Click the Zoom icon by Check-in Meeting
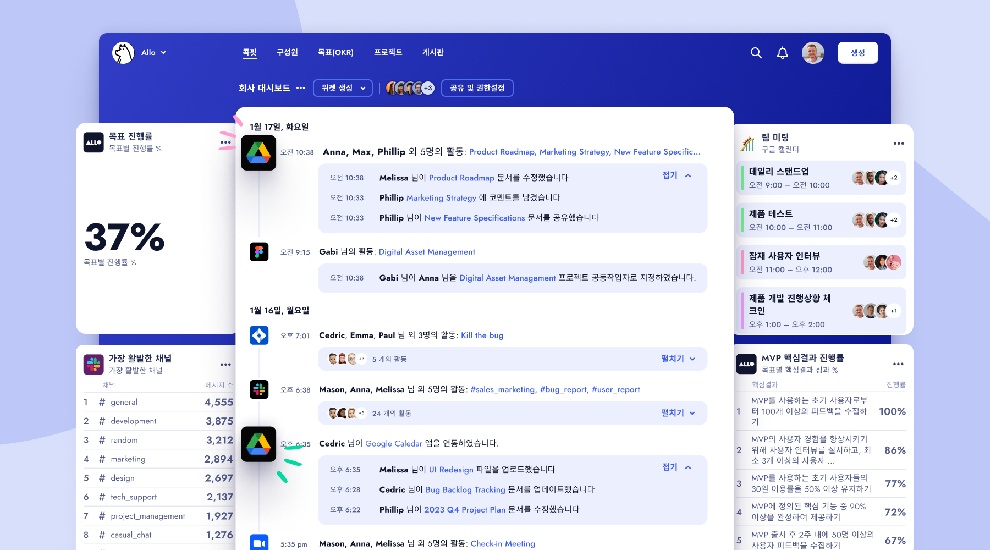 point(259,543)
